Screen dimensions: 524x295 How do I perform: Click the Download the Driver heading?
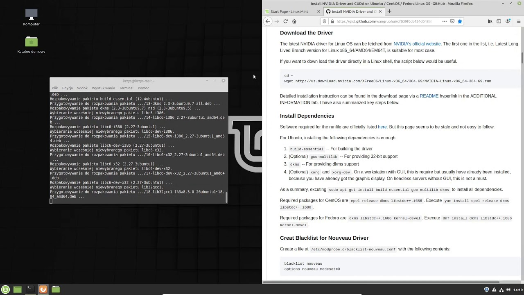tap(306, 33)
